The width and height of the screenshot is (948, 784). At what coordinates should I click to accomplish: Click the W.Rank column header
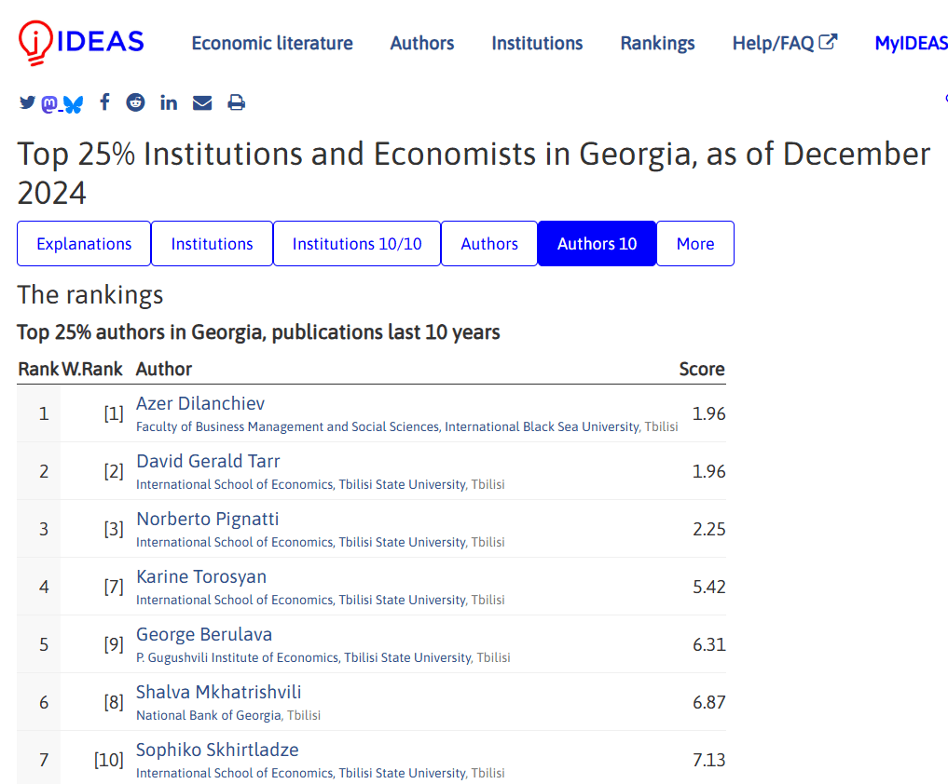pyautogui.click(x=92, y=369)
